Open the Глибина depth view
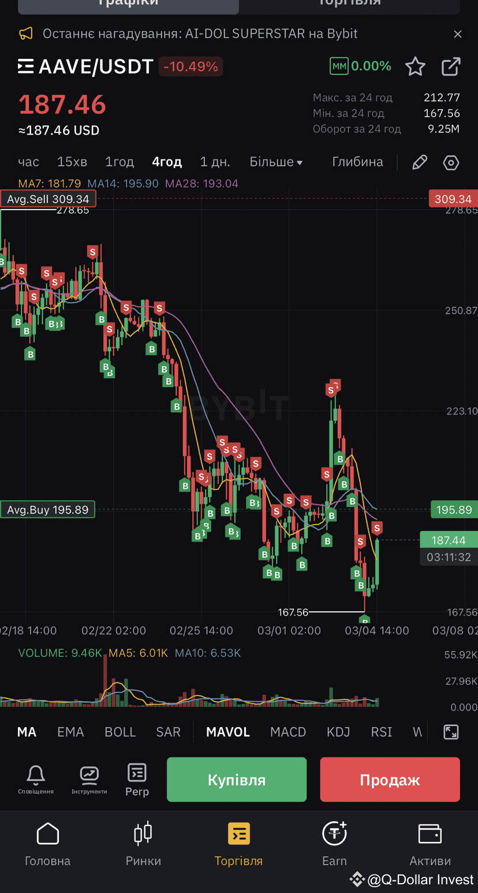The height and width of the screenshot is (893, 478). pos(357,162)
